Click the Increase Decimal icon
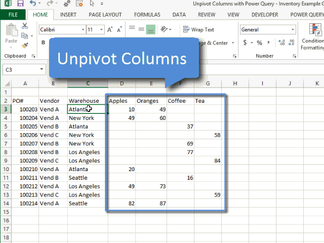The image size is (324, 243). click(281, 43)
